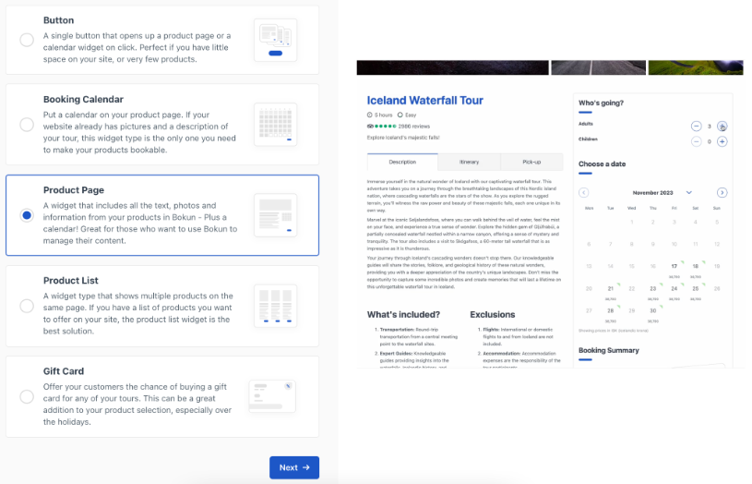
Task: Pick the Gift Card radio option
Action: coord(27,396)
